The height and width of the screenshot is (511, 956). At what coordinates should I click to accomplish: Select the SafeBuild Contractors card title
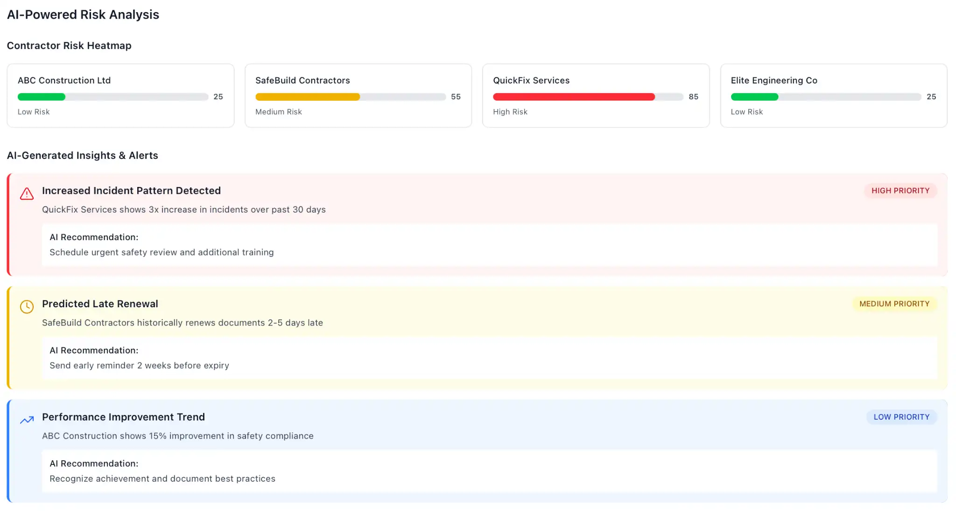(302, 80)
